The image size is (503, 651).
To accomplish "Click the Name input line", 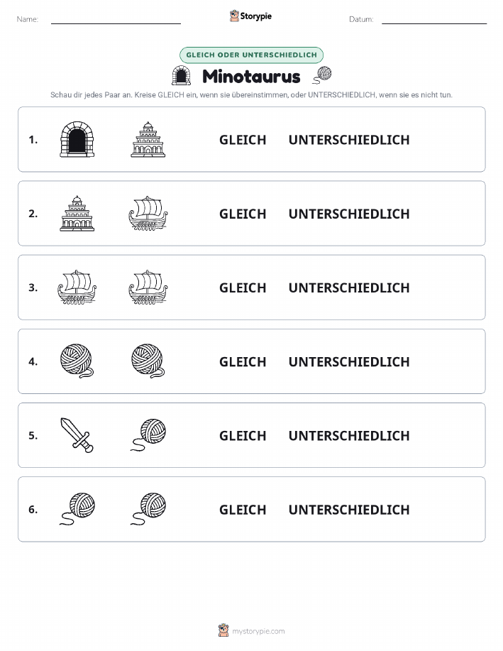I will 116,20.
